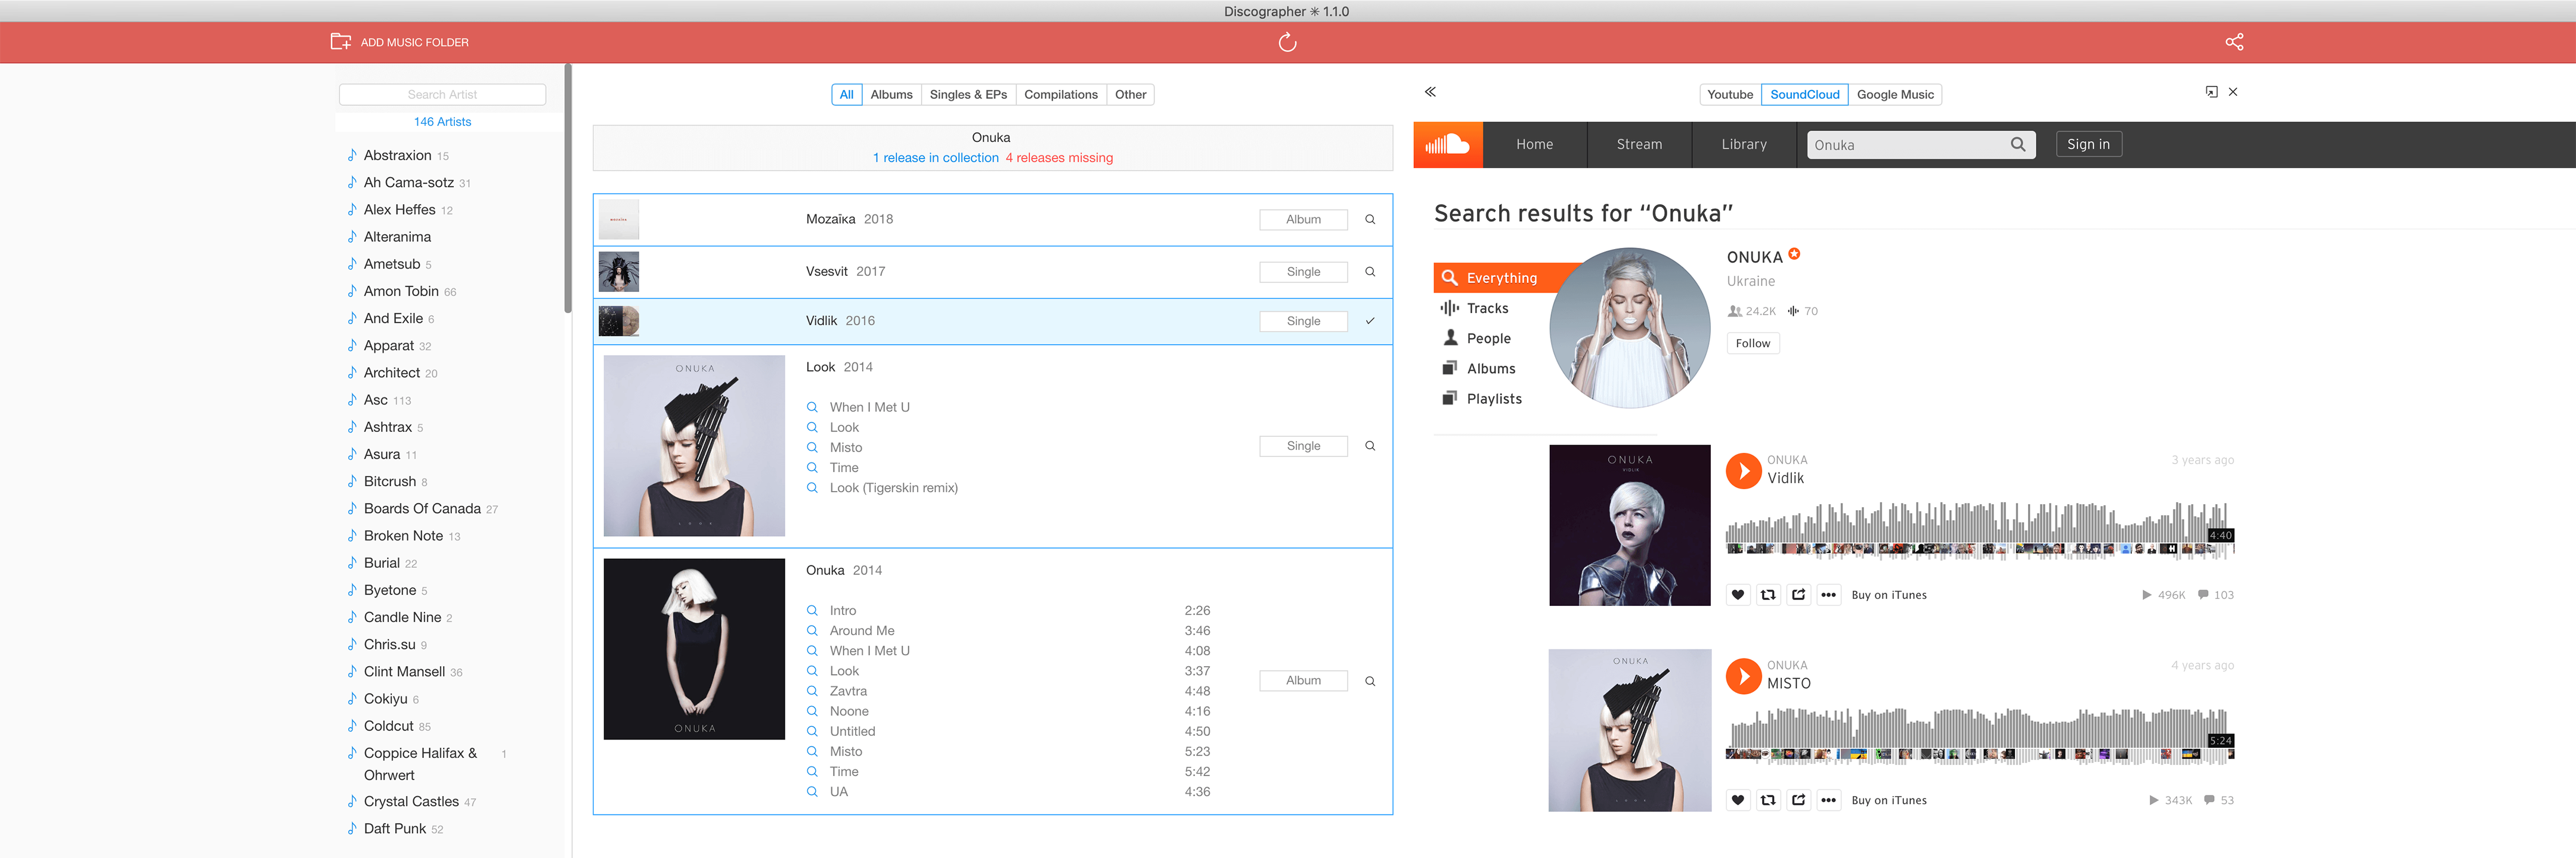2576x858 pixels.
Task: Repost the Vidlik track
Action: (x=1768, y=595)
